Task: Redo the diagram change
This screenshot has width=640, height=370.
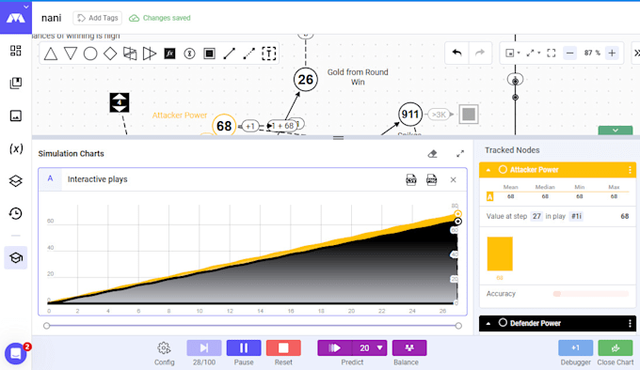Action: pyautogui.click(x=480, y=53)
